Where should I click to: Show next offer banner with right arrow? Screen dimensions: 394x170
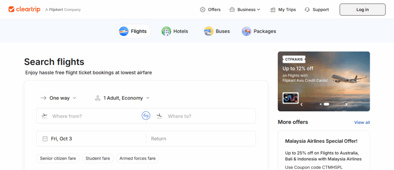(346, 104)
